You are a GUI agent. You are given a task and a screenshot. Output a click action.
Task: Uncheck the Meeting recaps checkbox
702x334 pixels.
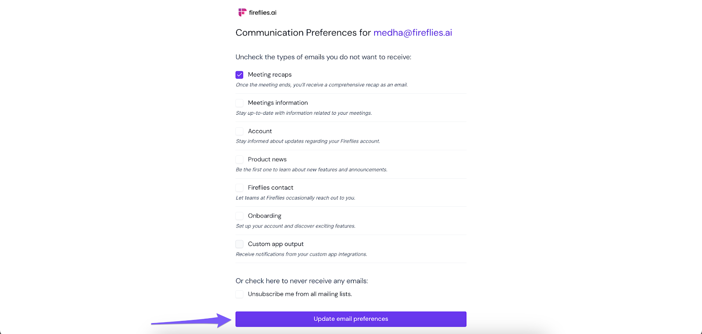tap(240, 75)
